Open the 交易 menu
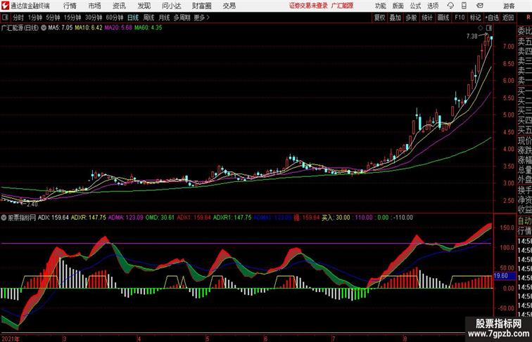The width and height of the screenshot is (532, 342). [x=229, y=6]
